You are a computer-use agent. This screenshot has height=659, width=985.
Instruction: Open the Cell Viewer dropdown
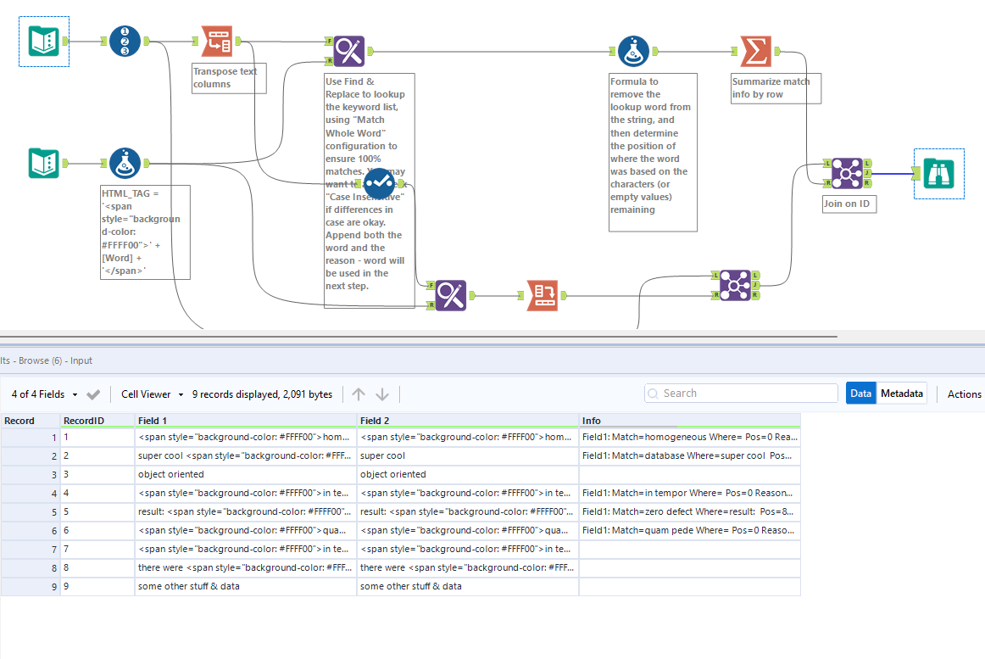pos(151,394)
